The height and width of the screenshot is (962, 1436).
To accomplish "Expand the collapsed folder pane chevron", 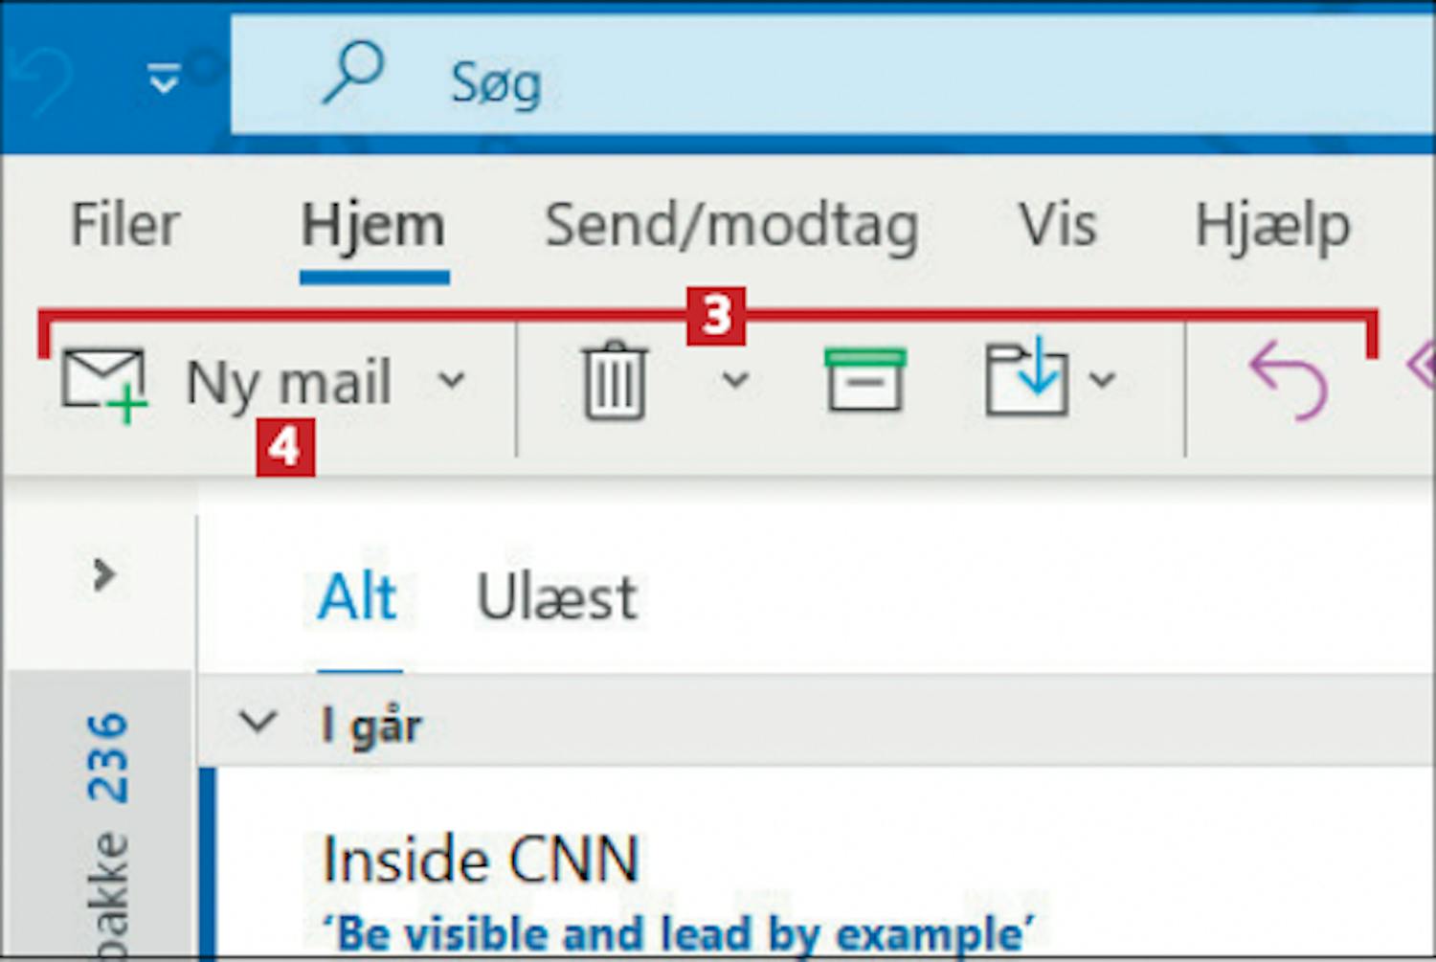I will click(103, 574).
